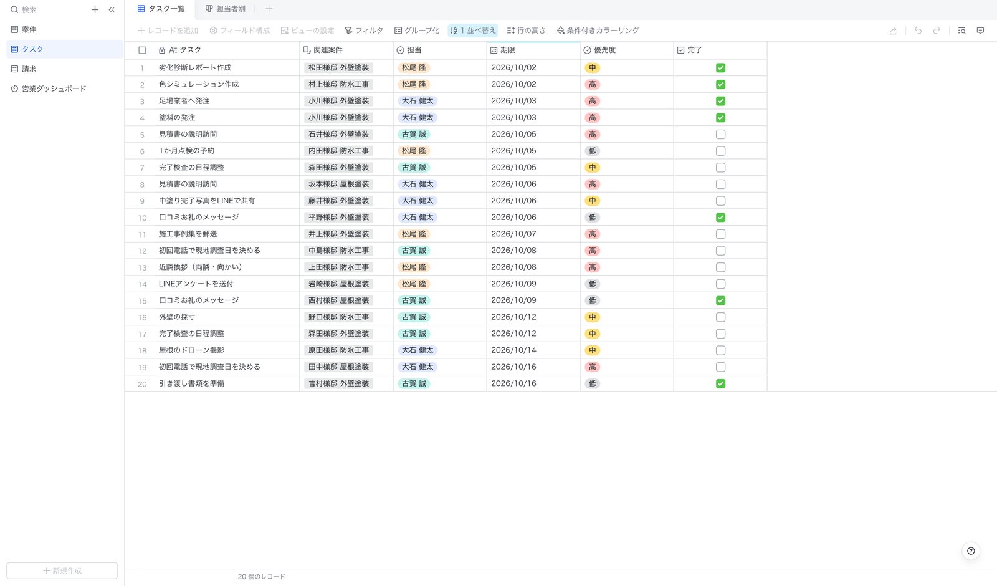Screen dimensions: 997x586
Task: Collapse the sidebar with the double-chevron icon
Action: click(x=112, y=10)
